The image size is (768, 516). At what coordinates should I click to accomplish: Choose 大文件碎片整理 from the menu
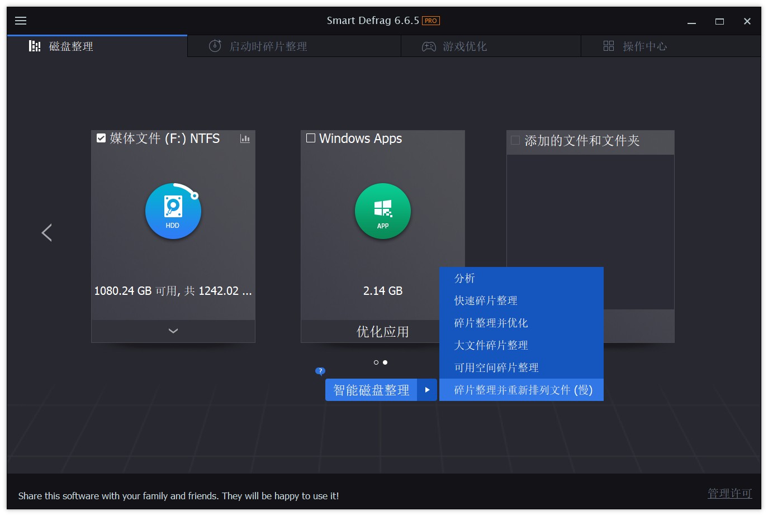click(x=490, y=345)
